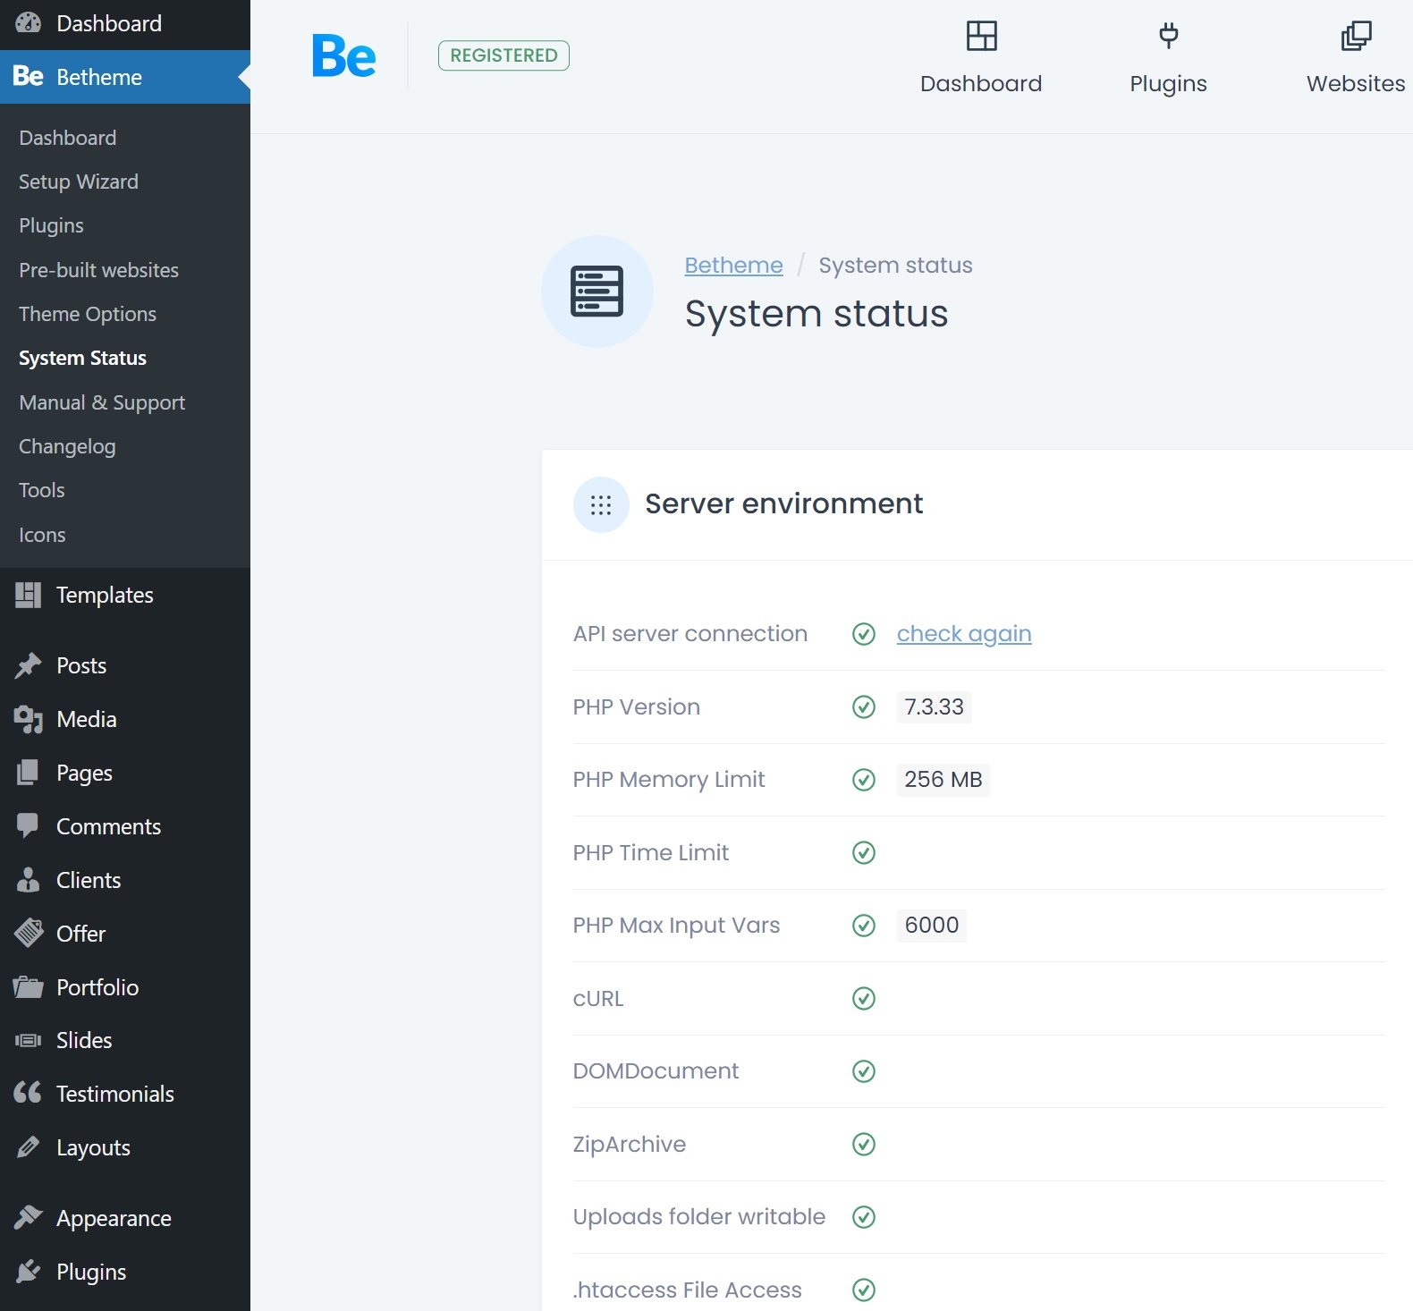Click the Plugins plug icon in sidebar

29,1271
